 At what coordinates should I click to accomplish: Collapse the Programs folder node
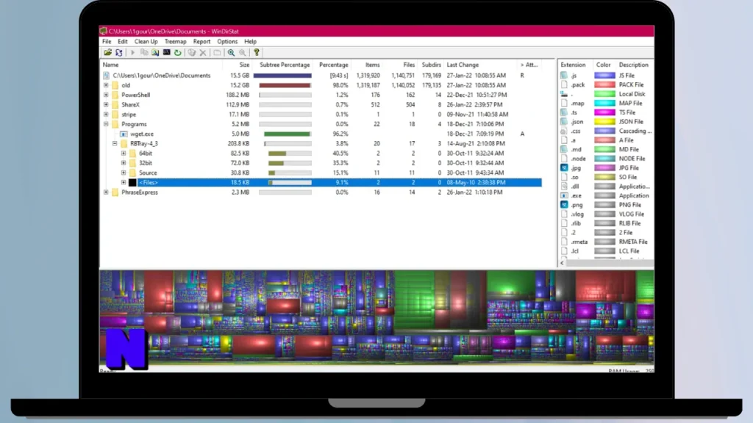[x=106, y=124]
